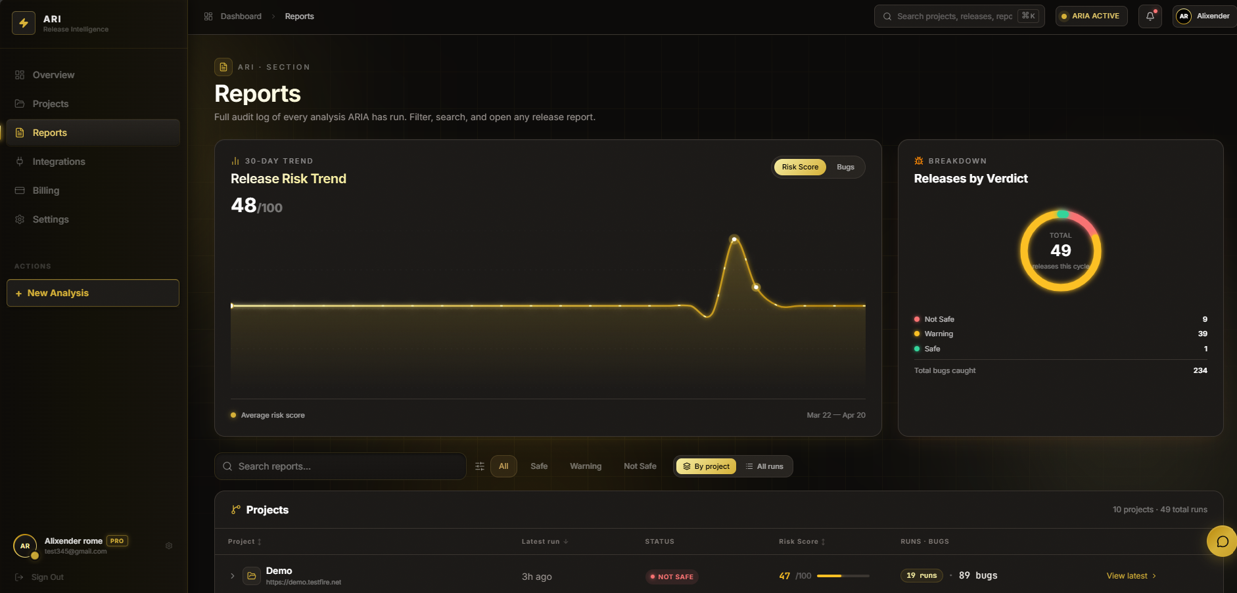The image size is (1237, 593).
Task: Select the Not Safe filter tab
Action: [x=640, y=466]
